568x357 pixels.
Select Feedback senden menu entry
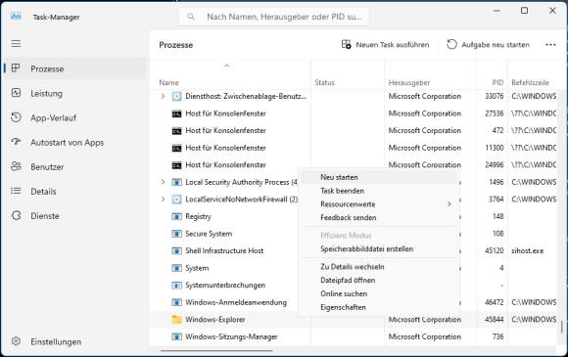click(379, 218)
